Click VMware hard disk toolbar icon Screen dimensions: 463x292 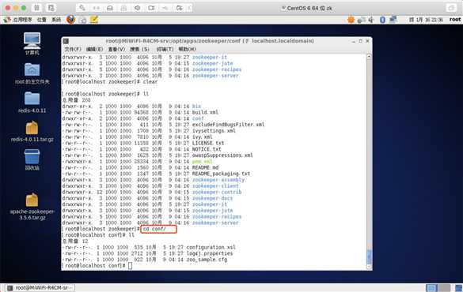[x=110, y=8]
